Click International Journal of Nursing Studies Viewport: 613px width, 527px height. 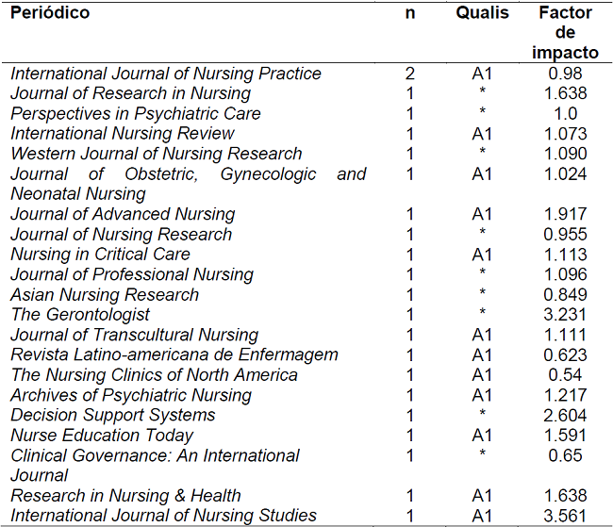coord(164,516)
